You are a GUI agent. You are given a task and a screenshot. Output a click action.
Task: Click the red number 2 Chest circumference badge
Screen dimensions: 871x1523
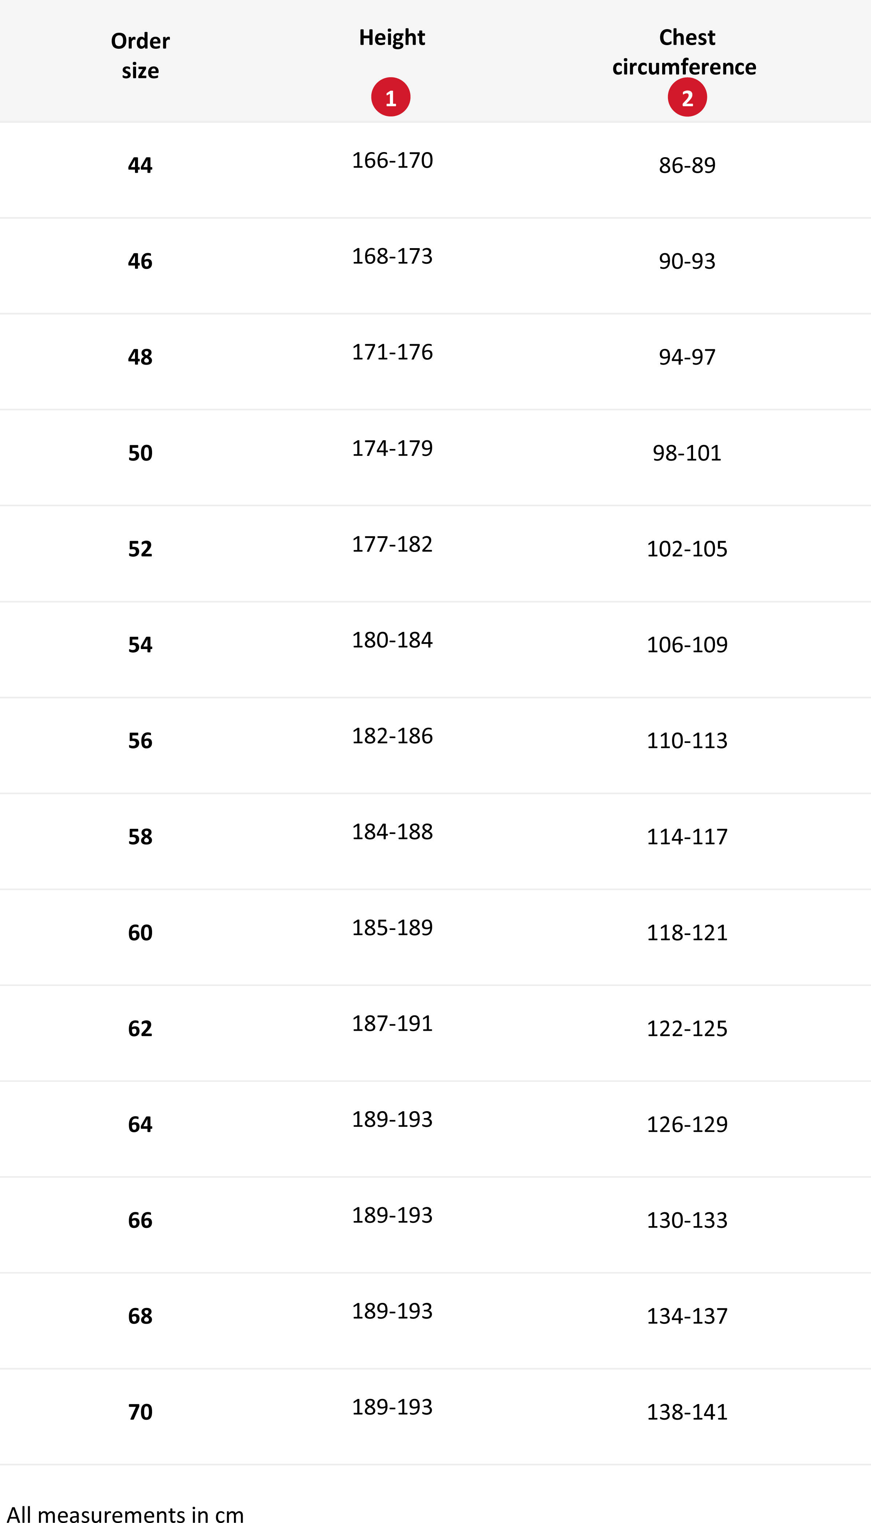(687, 97)
